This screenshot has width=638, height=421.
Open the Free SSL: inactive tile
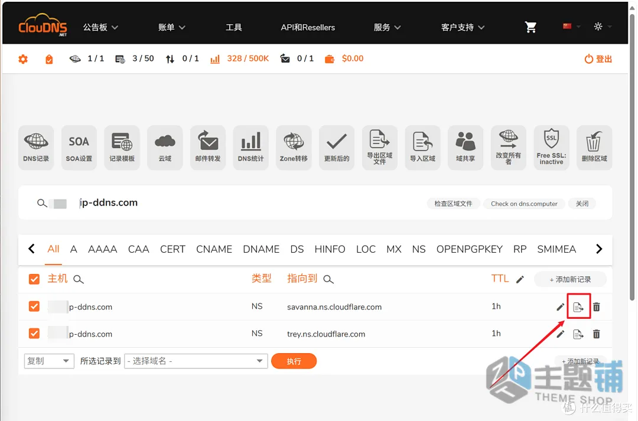click(551, 147)
